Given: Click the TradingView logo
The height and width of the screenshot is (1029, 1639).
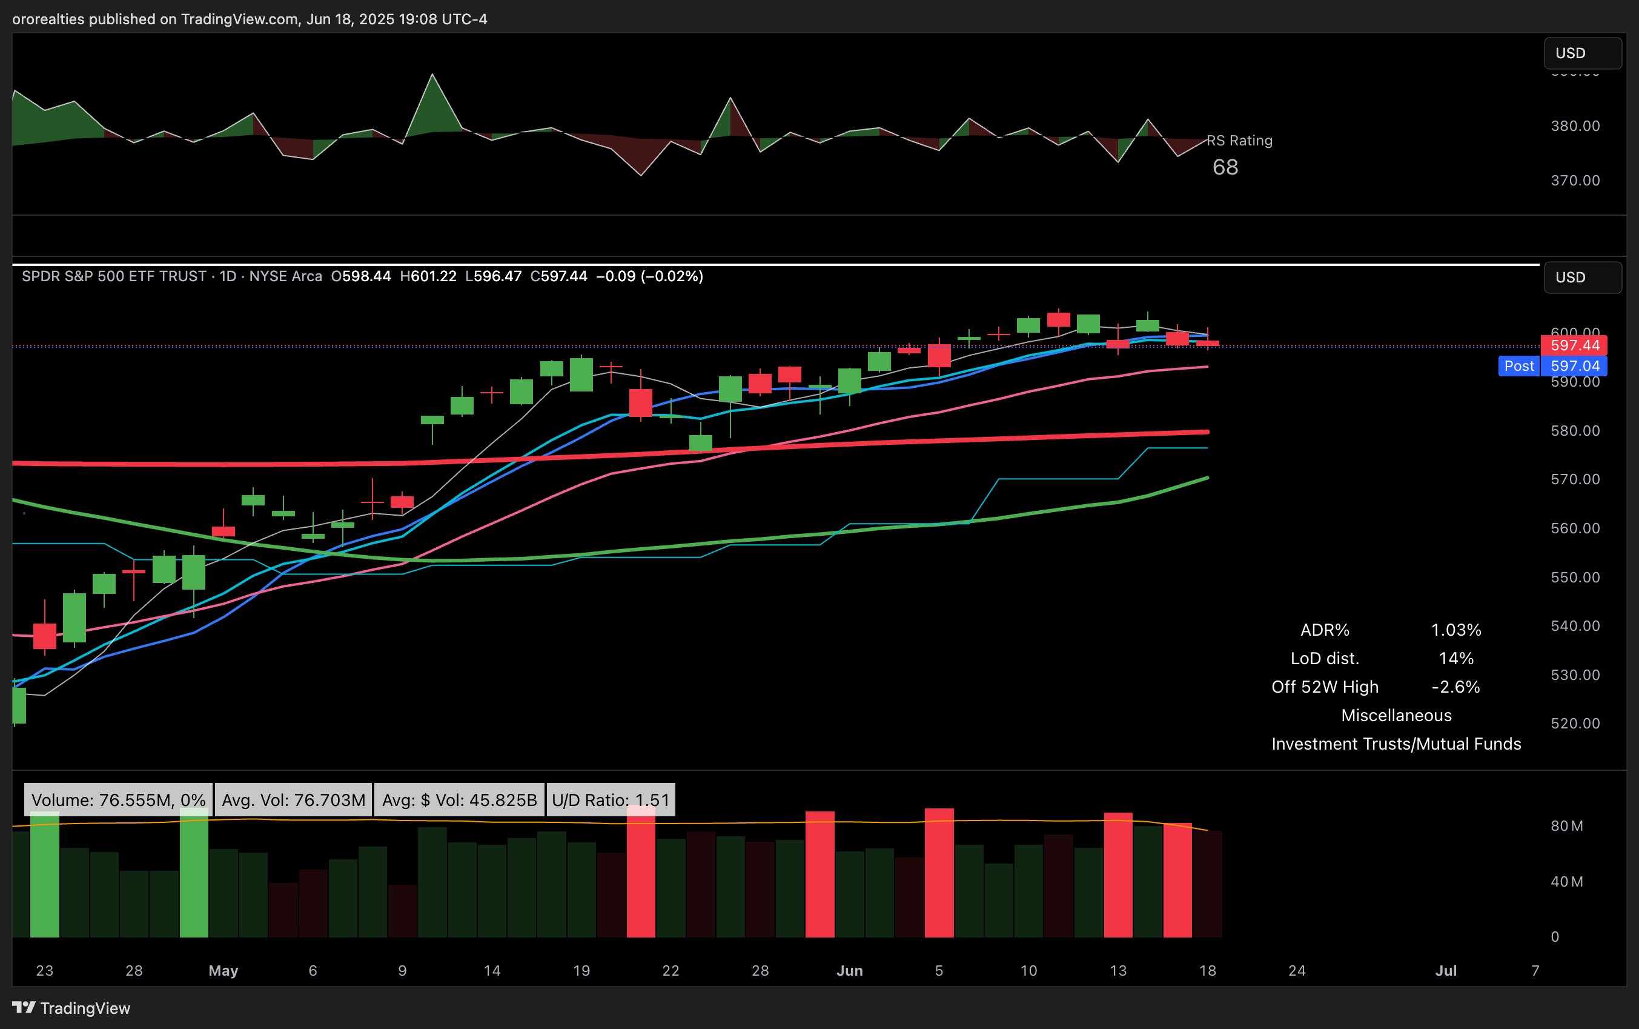Looking at the screenshot, I should [x=71, y=1008].
